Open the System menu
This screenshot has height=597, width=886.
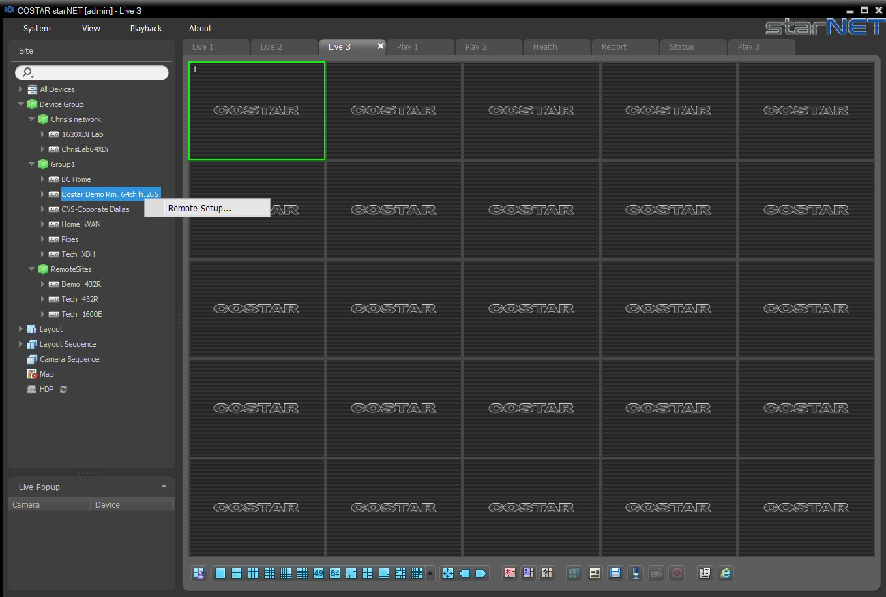(37, 29)
